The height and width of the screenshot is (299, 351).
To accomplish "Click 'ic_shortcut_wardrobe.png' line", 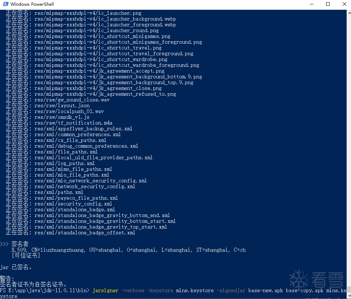I will tap(87, 60).
